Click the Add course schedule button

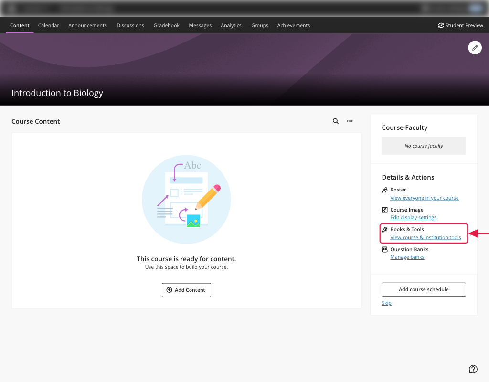point(424,289)
